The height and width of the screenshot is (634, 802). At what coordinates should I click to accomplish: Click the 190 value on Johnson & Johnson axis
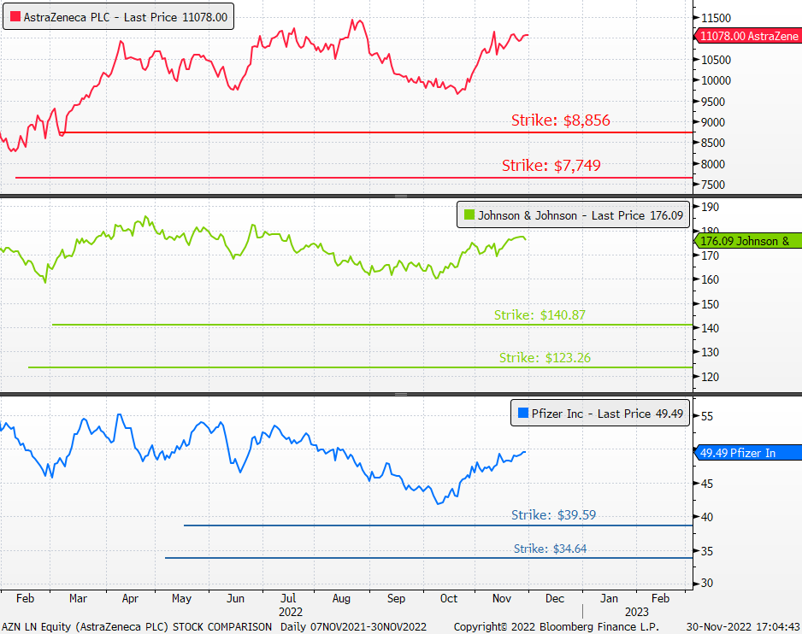(x=710, y=207)
